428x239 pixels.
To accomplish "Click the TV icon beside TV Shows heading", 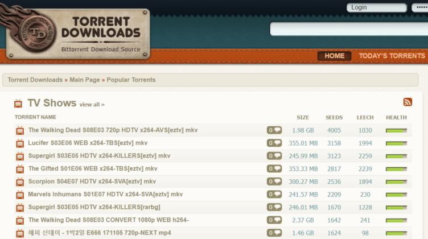I will tap(18, 104).
